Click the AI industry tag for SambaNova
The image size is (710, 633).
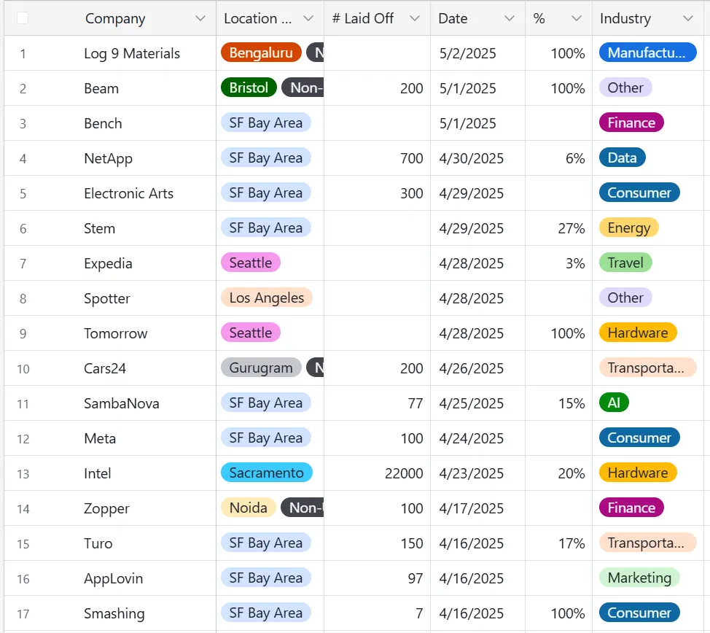pyautogui.click(x=614, y=403)
